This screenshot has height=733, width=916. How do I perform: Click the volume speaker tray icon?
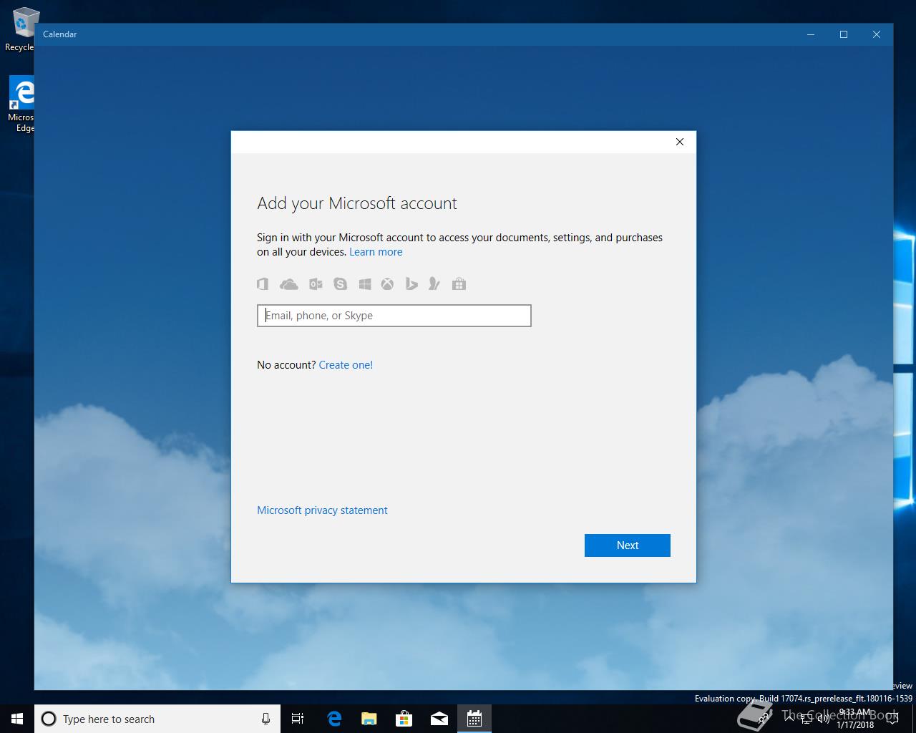[824, 719]
